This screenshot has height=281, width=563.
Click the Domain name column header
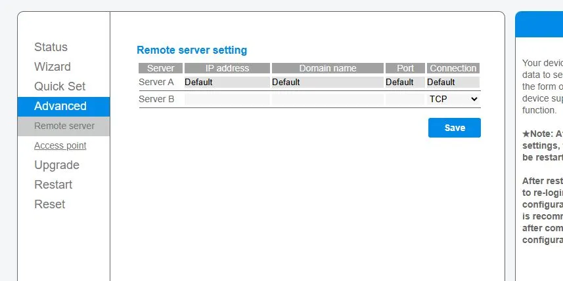(327, 68)
